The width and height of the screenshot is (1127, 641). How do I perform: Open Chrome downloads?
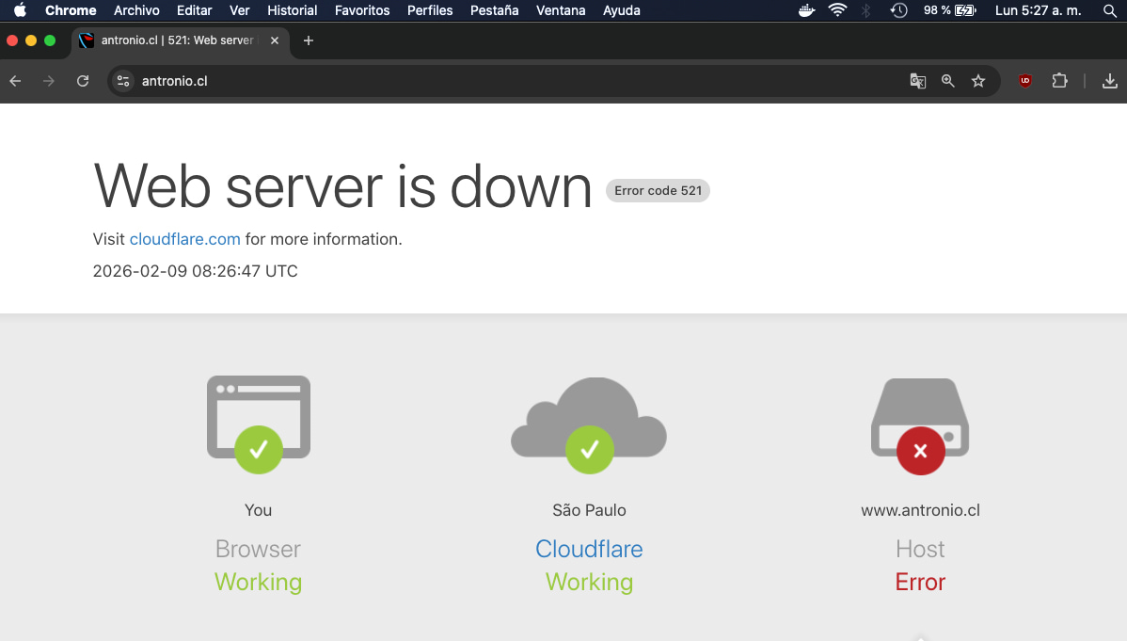tap(1110, 81)
